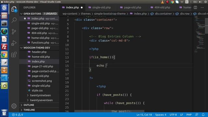Open the Explorer view in activity bar
The image size is (208, 117).
point(14,9)
